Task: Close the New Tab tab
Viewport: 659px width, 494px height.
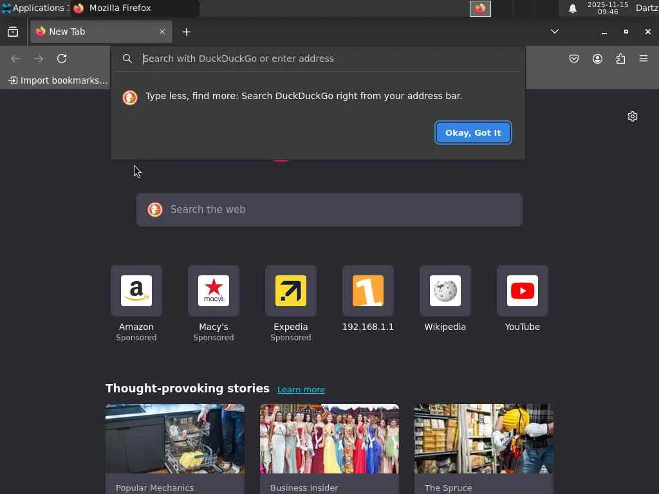Action: tap(162, 32)
